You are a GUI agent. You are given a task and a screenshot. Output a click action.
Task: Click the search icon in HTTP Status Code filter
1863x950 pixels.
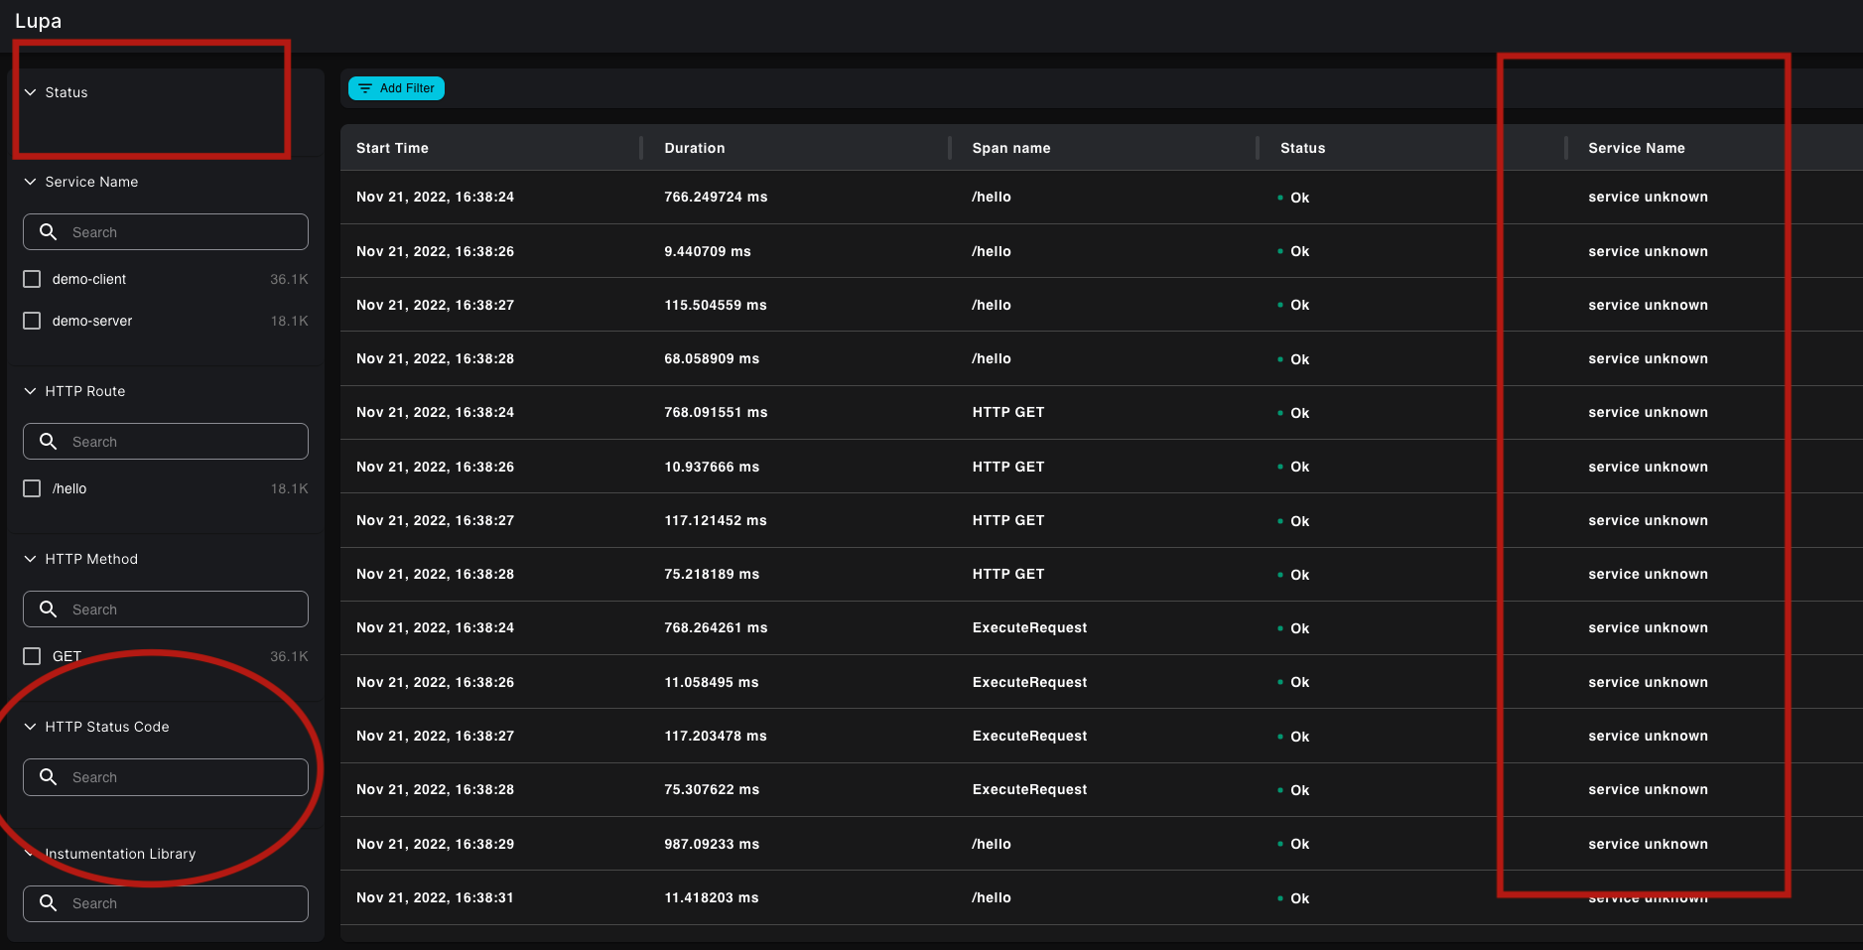tap(48, 776)
